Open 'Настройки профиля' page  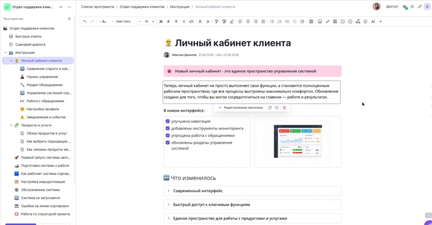coord(43,109)
